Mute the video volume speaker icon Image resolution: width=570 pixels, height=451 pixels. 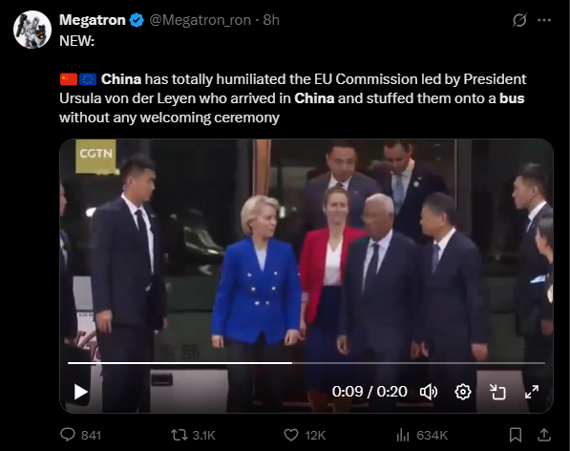tap(429, 392)
